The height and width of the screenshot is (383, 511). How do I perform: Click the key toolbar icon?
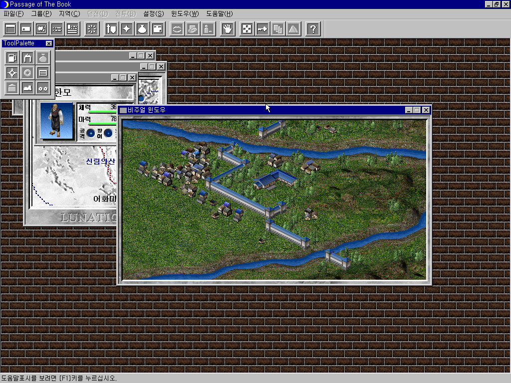[x=262, y=29]
